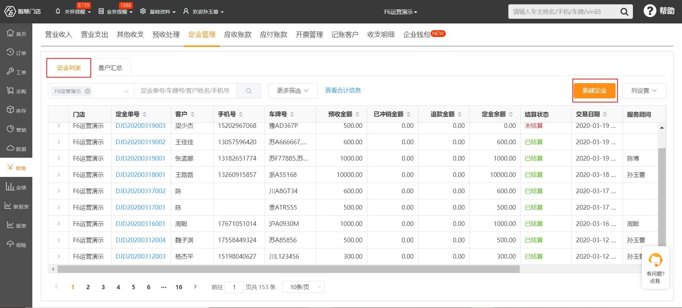
Task: Open the 欢迎孙玉蕾 user menu
Action: (x=203, y=12)
